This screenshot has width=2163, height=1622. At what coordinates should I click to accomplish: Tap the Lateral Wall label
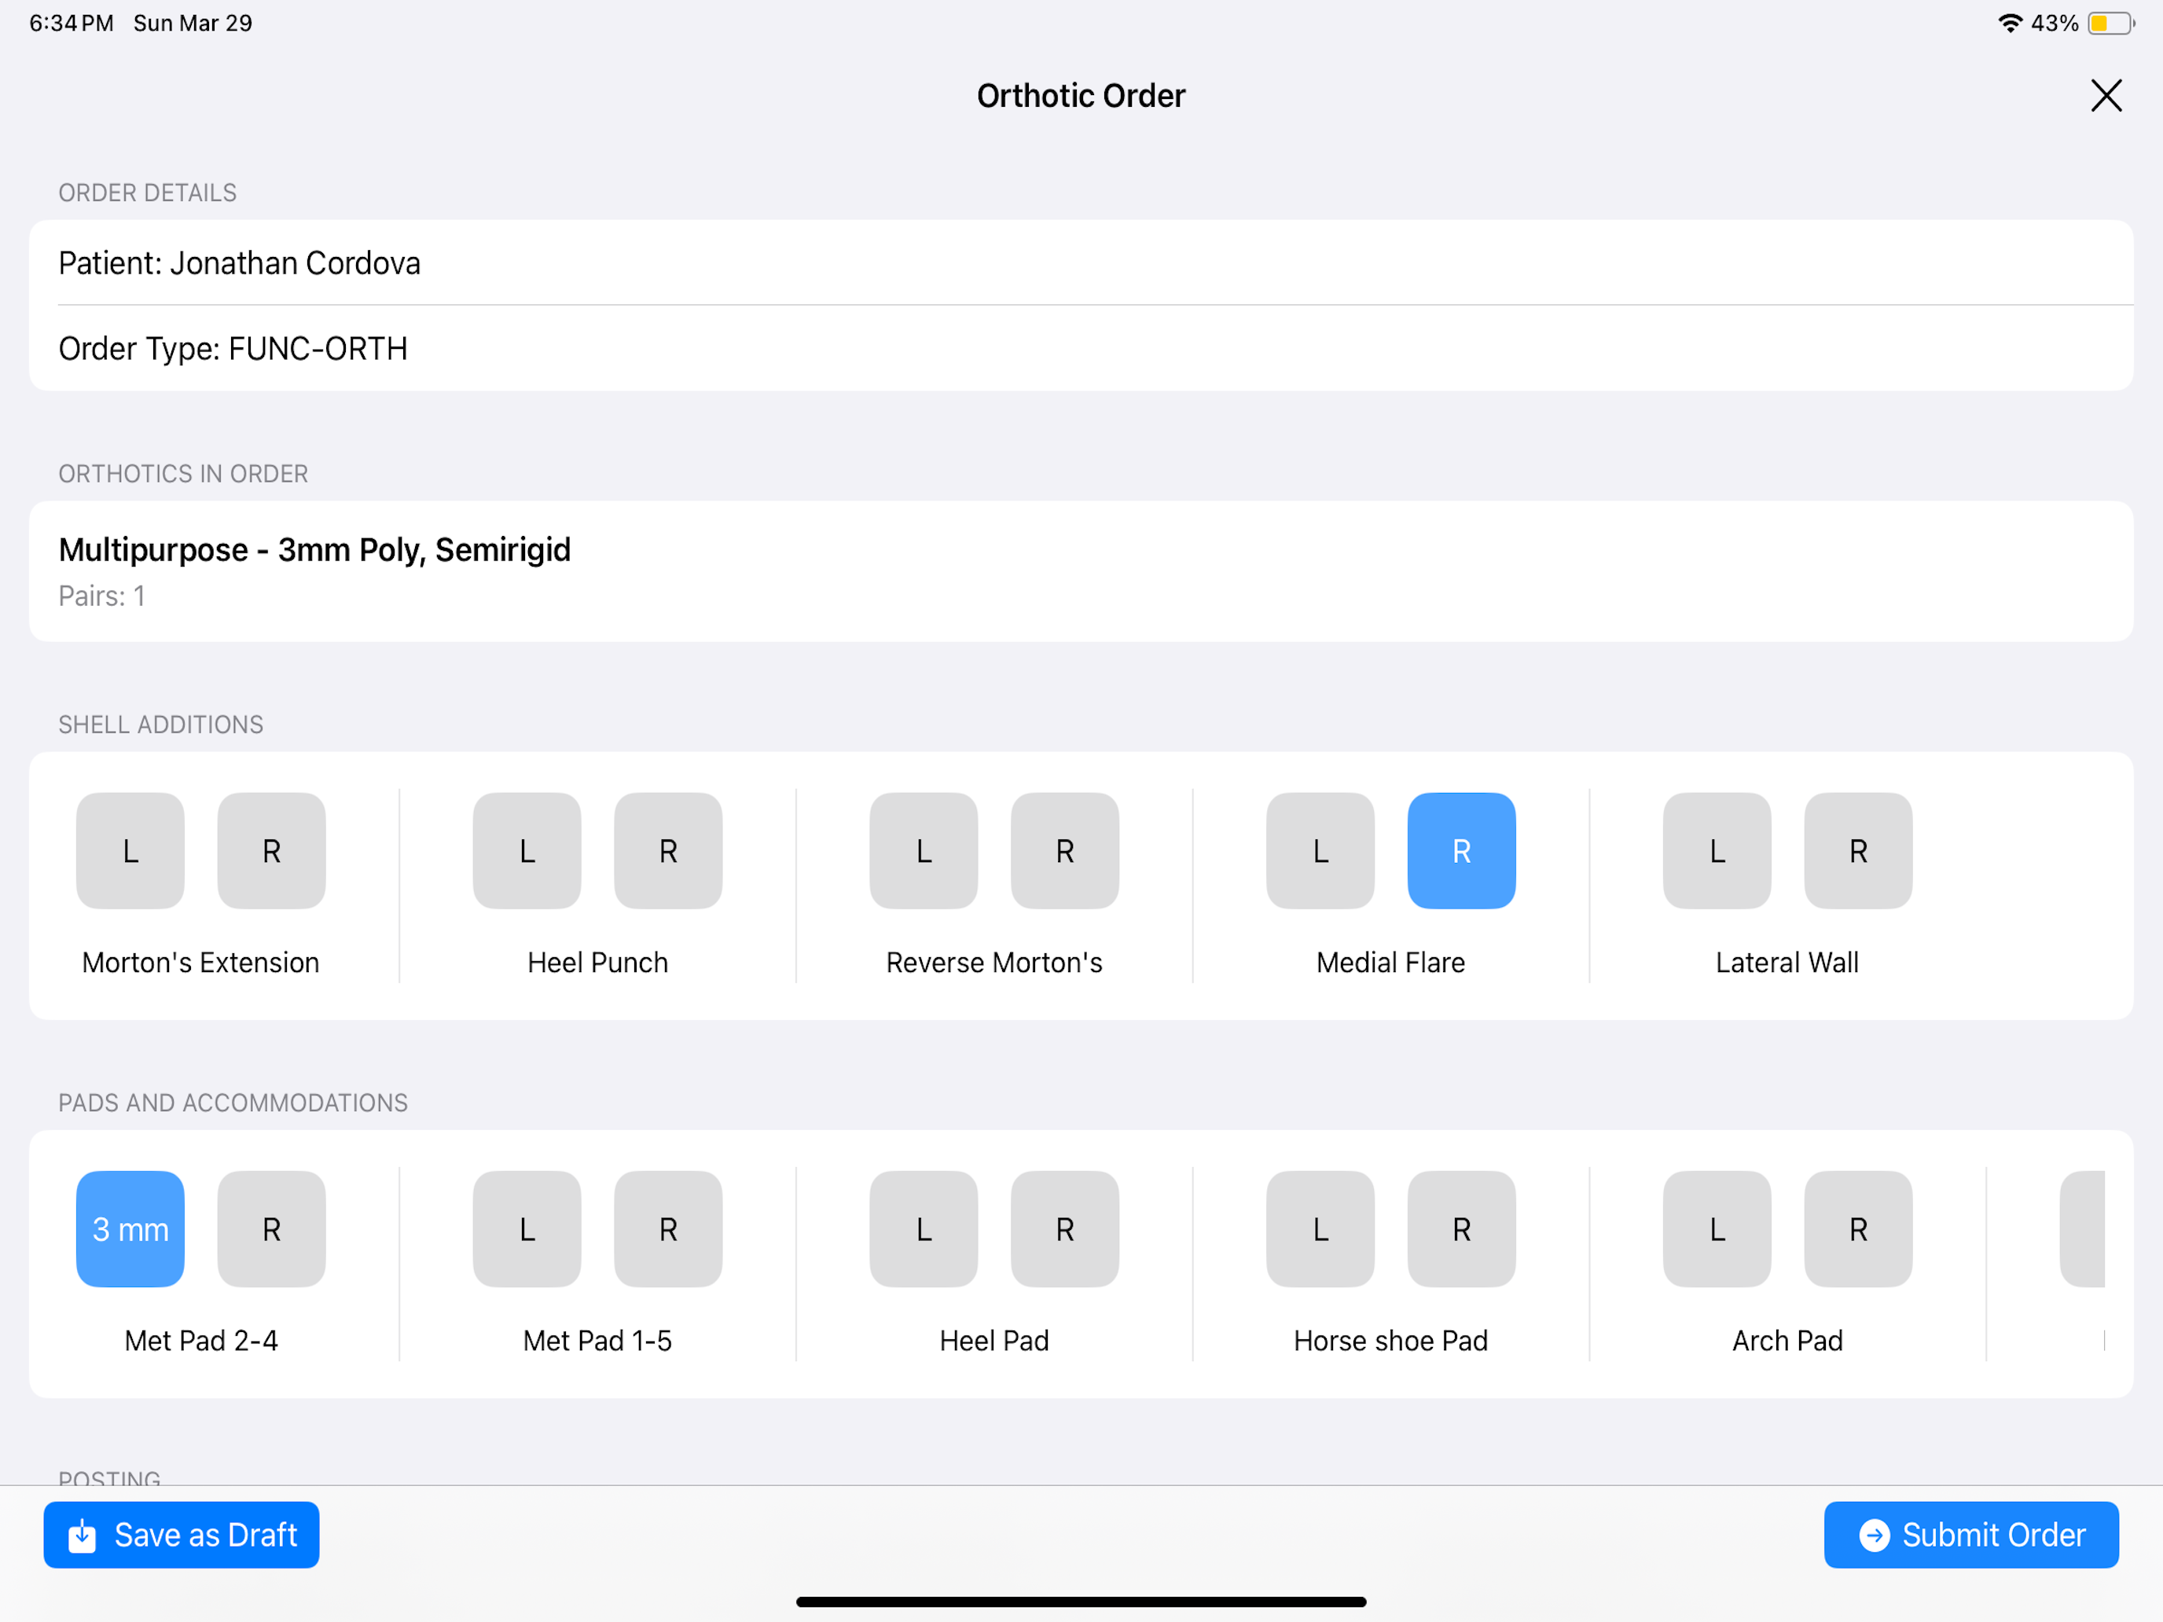click(x=1787, y=962)
